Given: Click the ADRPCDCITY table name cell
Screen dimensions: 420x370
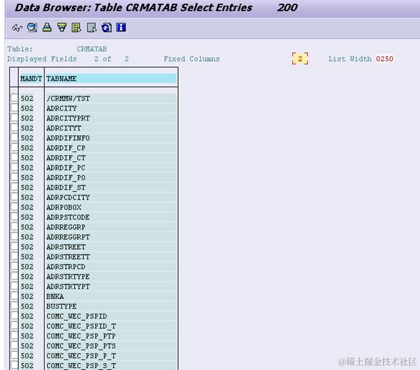Looking at the screenshot, I should pyautogui.click(x=111, y=198).
